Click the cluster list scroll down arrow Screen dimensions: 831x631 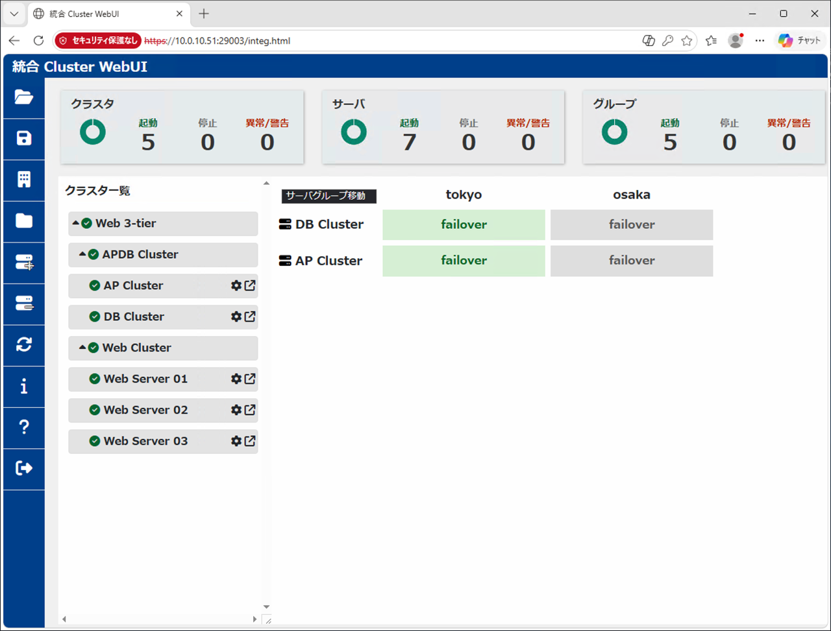point(266,607)
